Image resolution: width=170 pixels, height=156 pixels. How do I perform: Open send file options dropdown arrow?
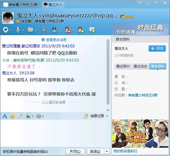[36, 30]
